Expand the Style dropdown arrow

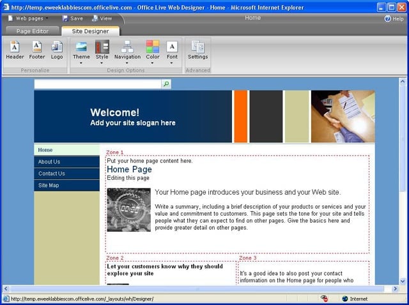coord(102,63)
